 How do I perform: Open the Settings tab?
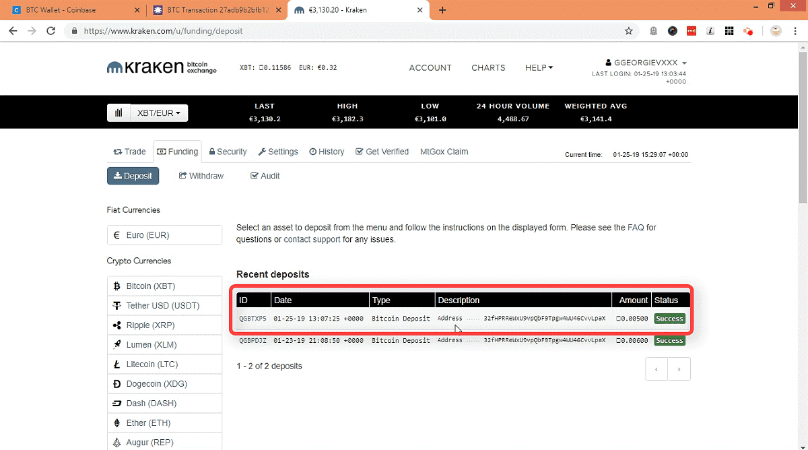pyautogui.click(x=278, y=152)
